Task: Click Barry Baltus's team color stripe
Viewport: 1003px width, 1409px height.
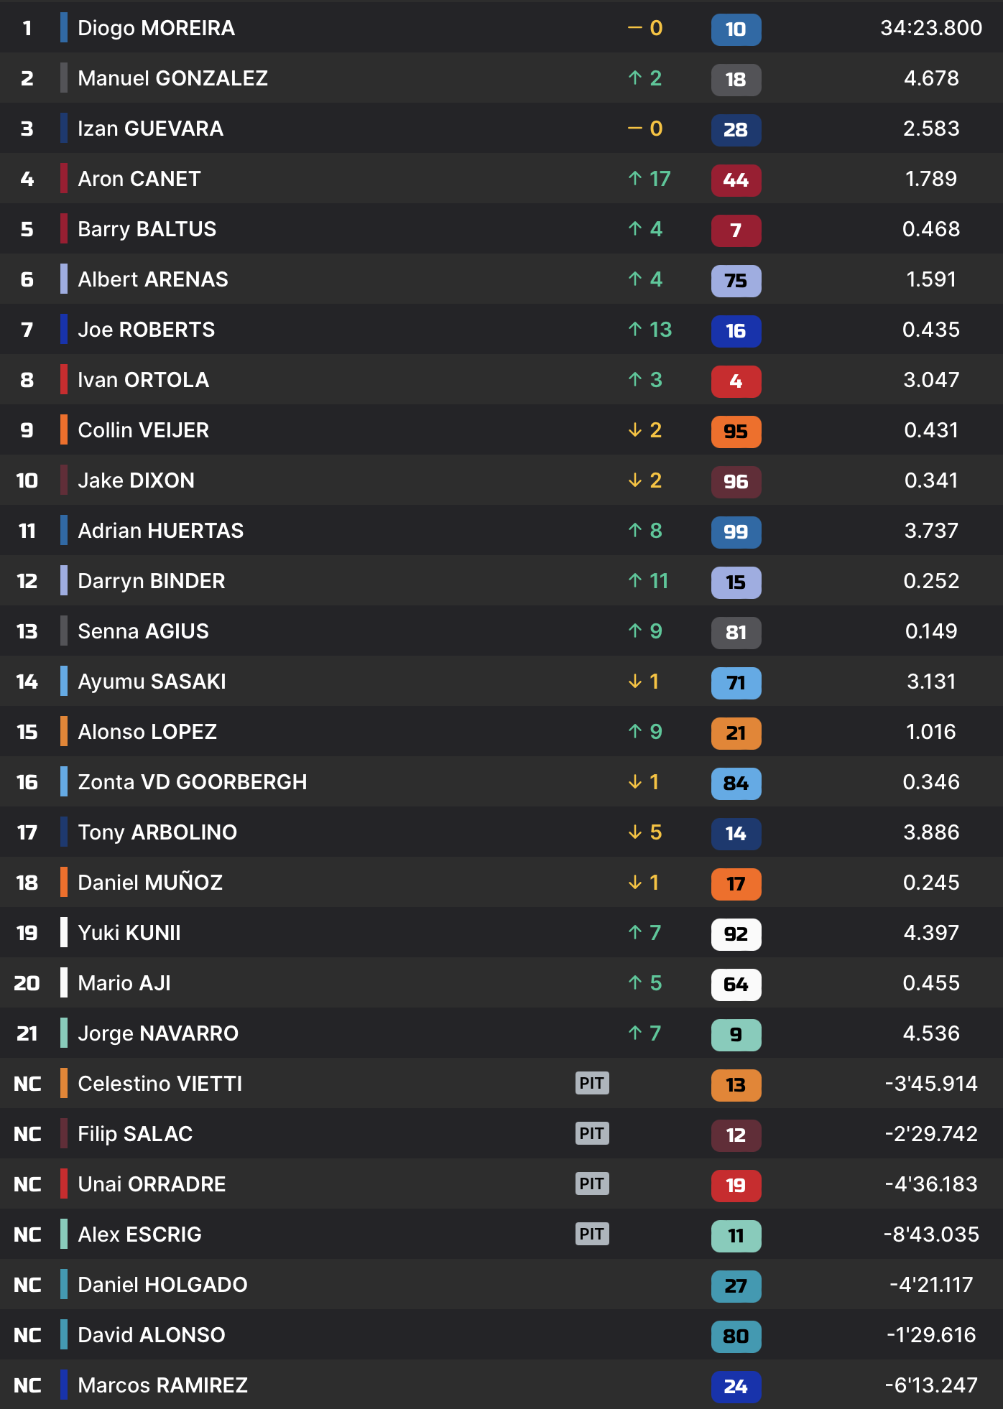Action: pos(64,229)
